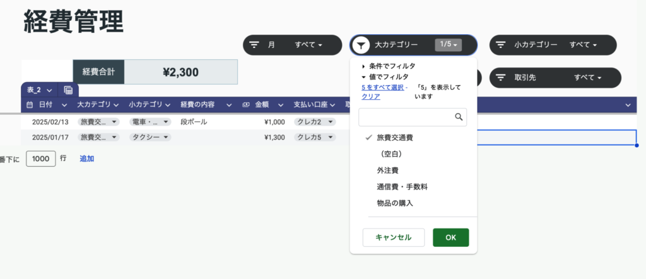Screen dimensions: 646x279
Task: Click the filter icon on 取引先 slicer
Action: [x=501, y=77]
